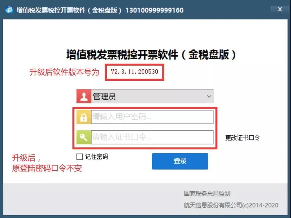Click the green key icon

coord(84,137)
